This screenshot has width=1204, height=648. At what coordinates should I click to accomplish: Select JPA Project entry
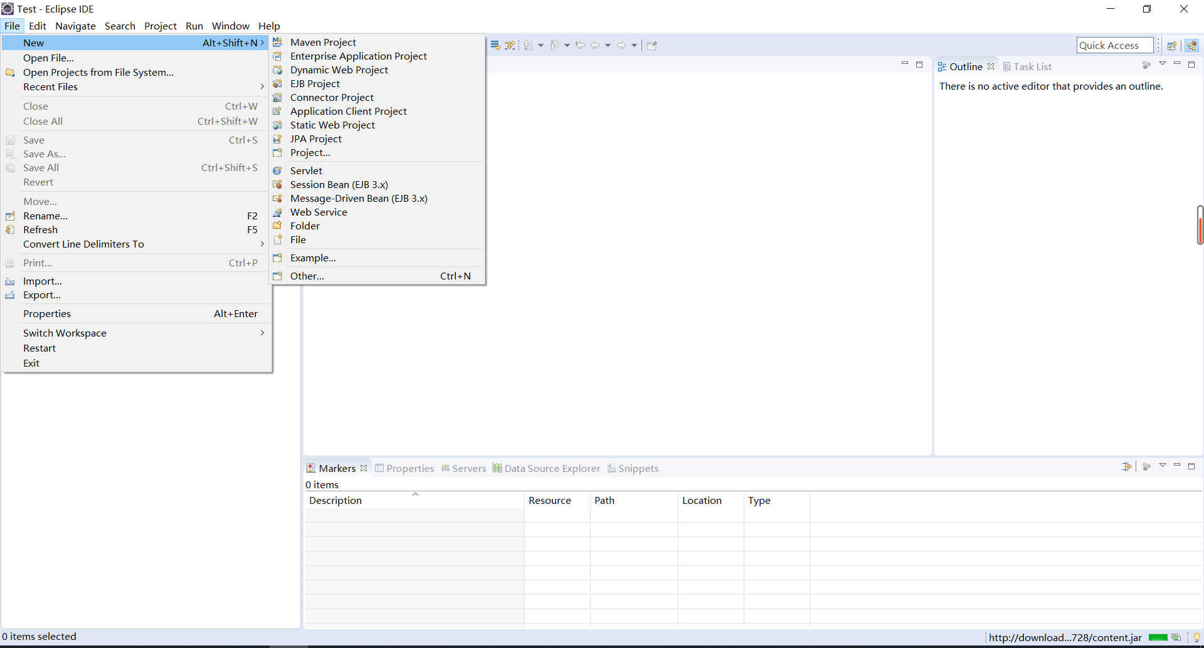coord(378,138)
